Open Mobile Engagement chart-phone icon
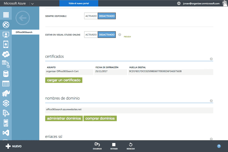 [x=6, y=123]
